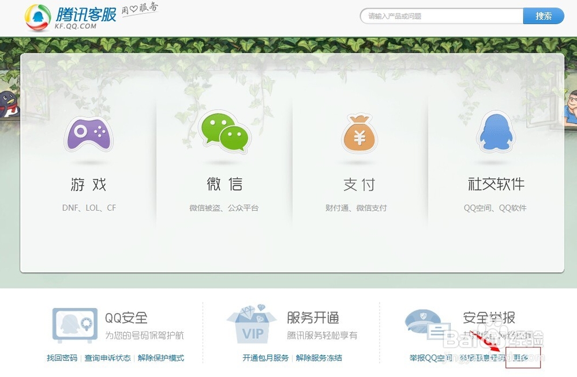Click the 安全举报 section heading

point(489,318)
